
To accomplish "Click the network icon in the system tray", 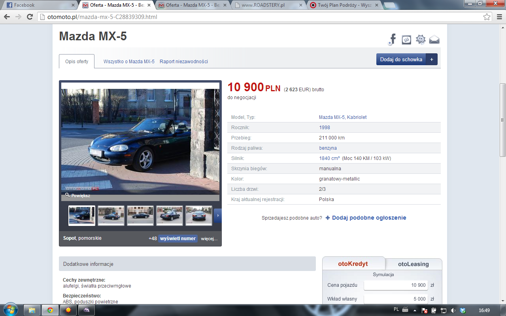I will click(x=444, y=310).
